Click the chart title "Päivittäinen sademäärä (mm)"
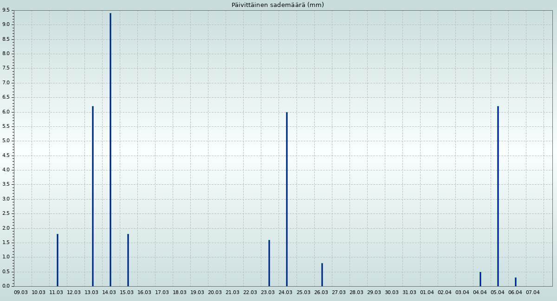557x301 pixels. (278, 5)
